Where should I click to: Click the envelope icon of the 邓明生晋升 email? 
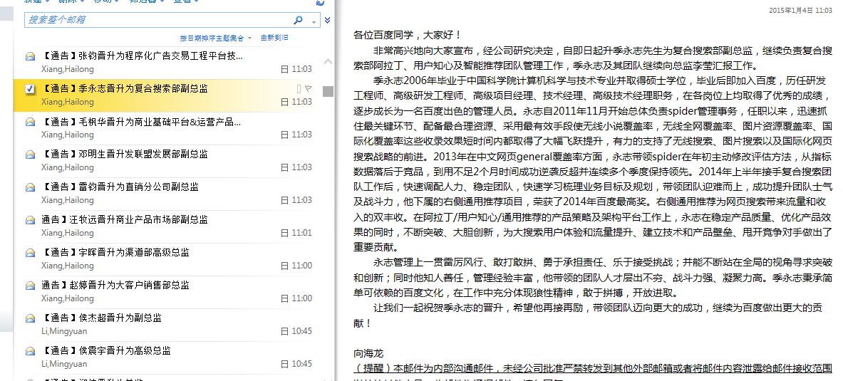click(x=31, y=155)
